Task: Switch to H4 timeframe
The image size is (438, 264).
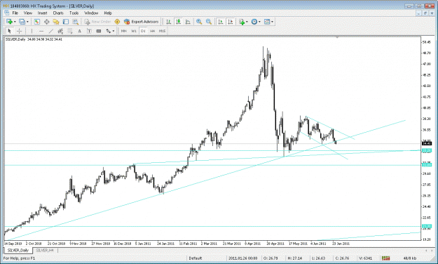Action: click(152, 31)
